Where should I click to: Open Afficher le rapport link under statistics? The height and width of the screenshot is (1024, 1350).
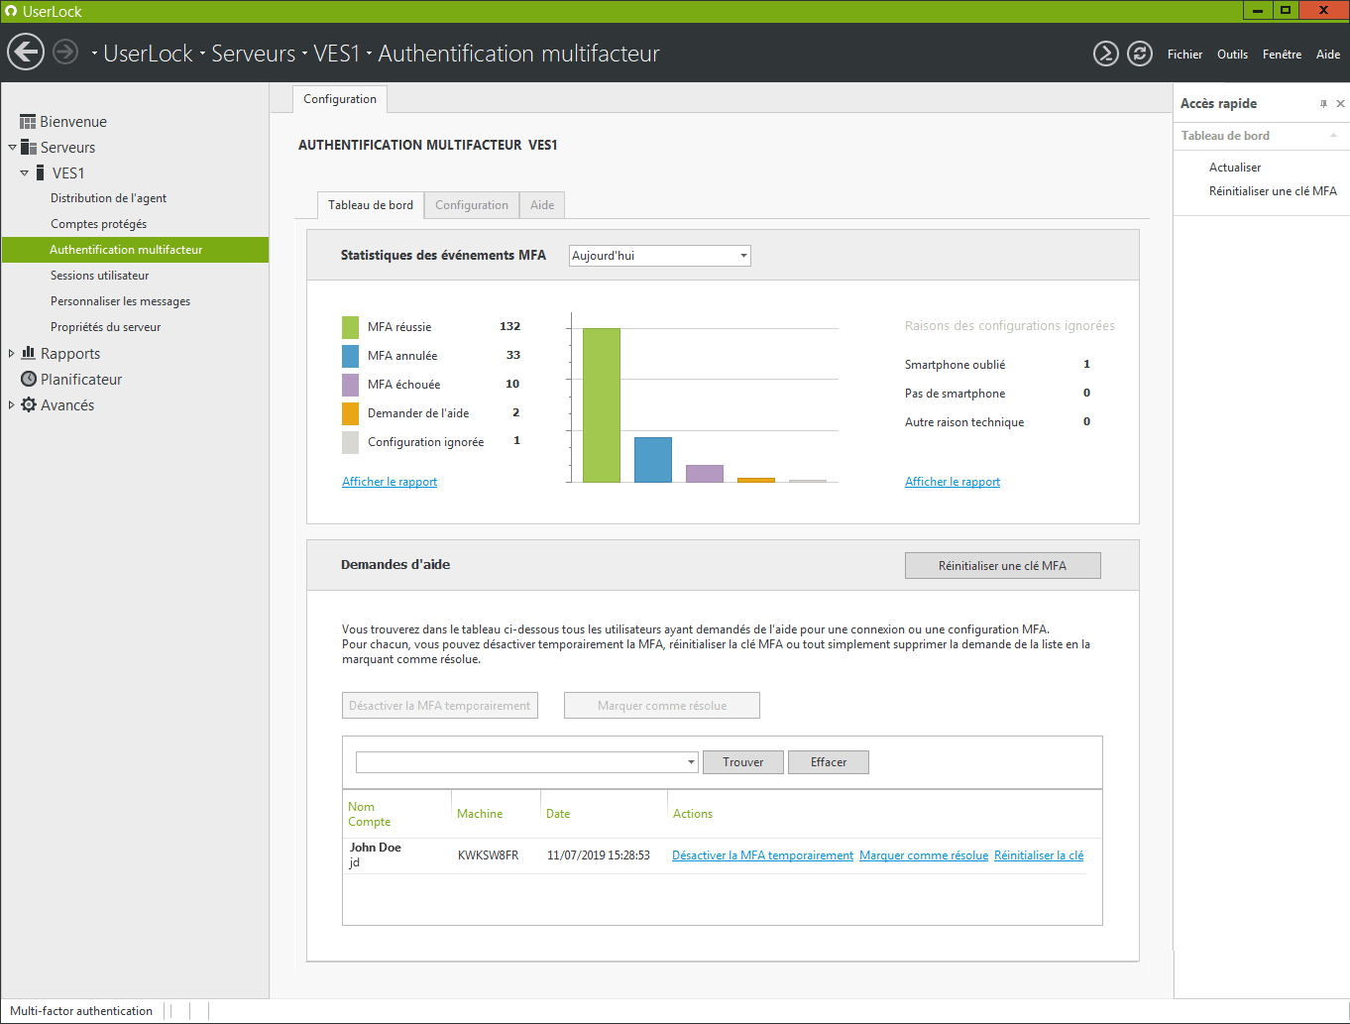[x=390, y=482]
